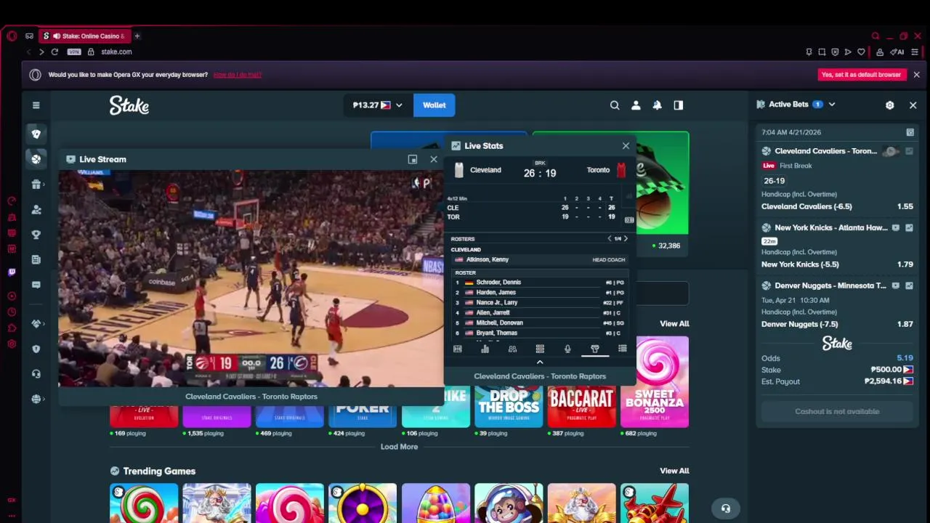930x523 pixels.
Task: Open the notifications bell icon
Action: pyautogui.click(x=657, y=105)
